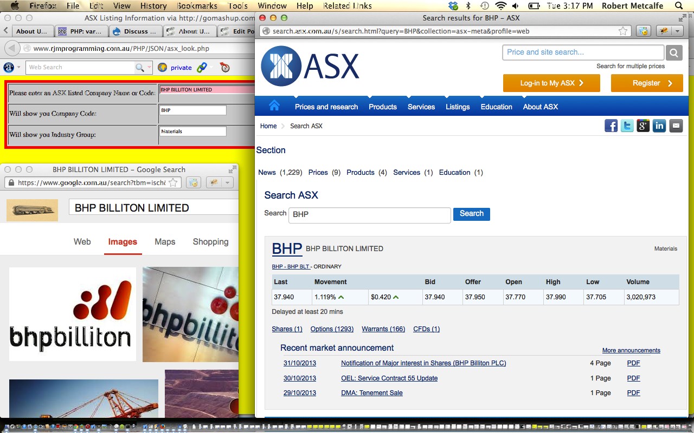
Task: Open PDF for OEL Service Contract 55 Update
Action: click(x=633, y=378)
